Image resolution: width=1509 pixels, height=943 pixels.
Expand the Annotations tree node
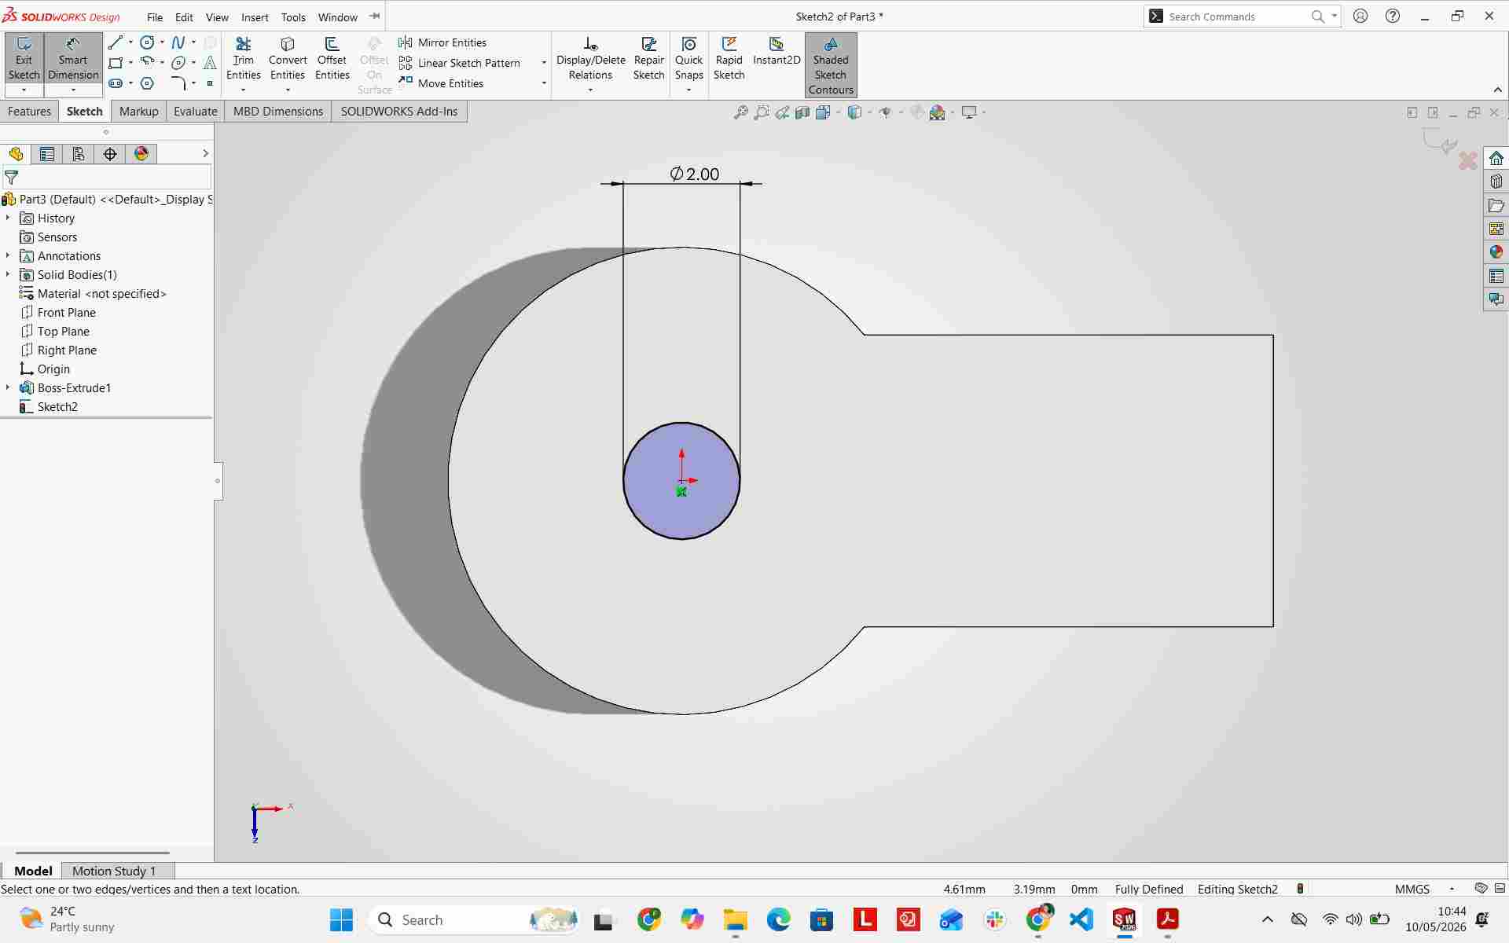[8, 255]
